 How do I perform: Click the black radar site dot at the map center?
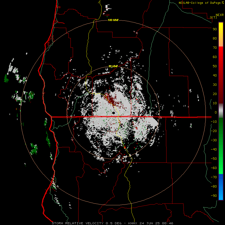point(113,113)
